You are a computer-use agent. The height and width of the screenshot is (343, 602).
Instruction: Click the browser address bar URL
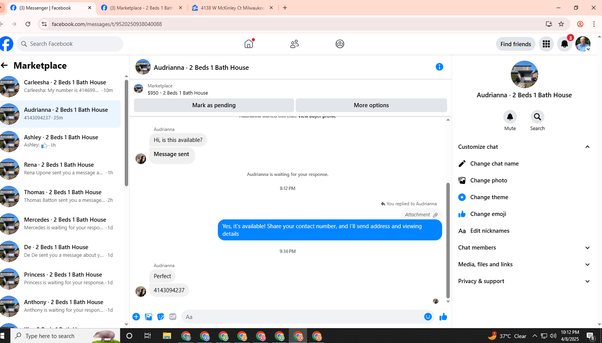[x=107, y=24]
